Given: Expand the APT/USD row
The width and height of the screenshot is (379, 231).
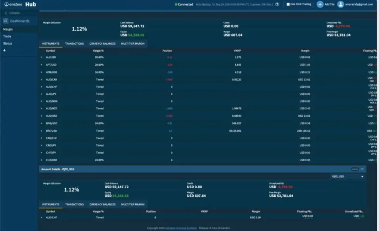Looking at the screenshot, I should click(41, 65).
